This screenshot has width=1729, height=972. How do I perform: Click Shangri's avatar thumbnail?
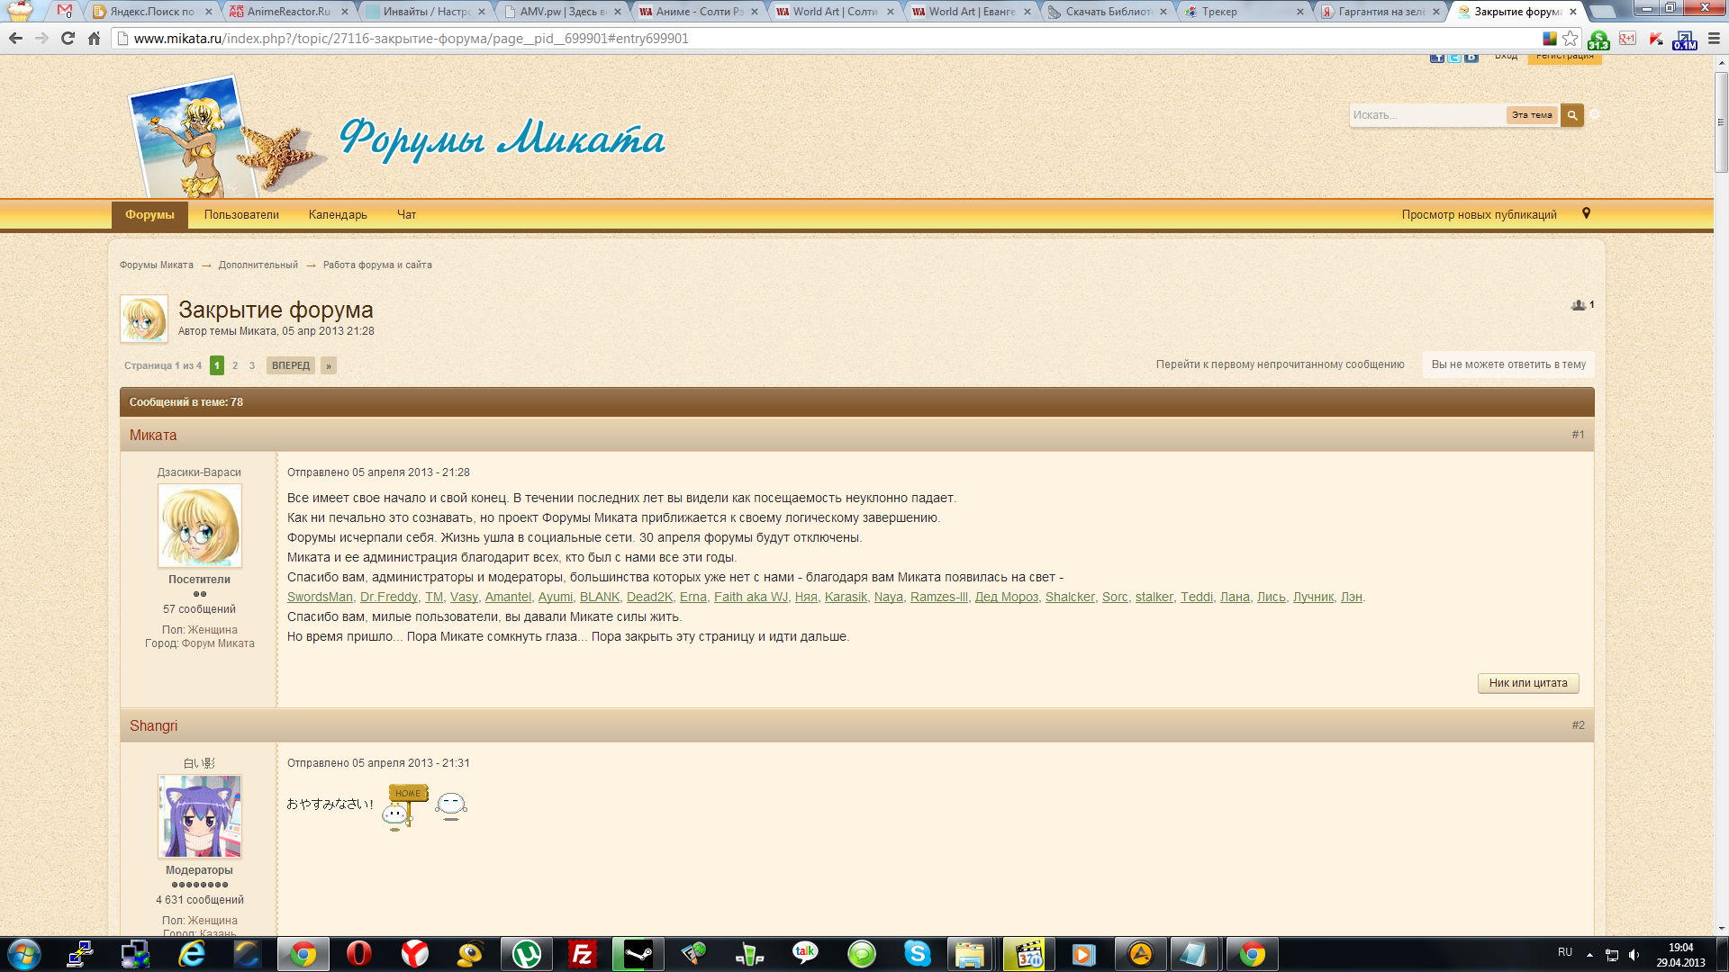[199, 816]
